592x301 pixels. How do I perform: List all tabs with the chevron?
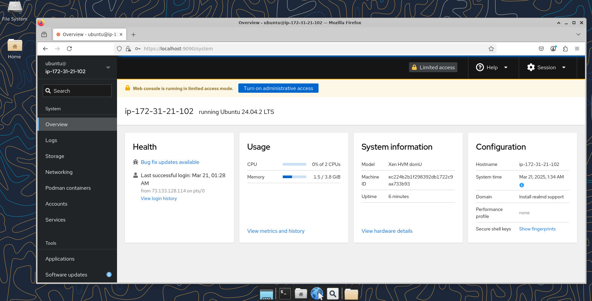pos(578,34)
